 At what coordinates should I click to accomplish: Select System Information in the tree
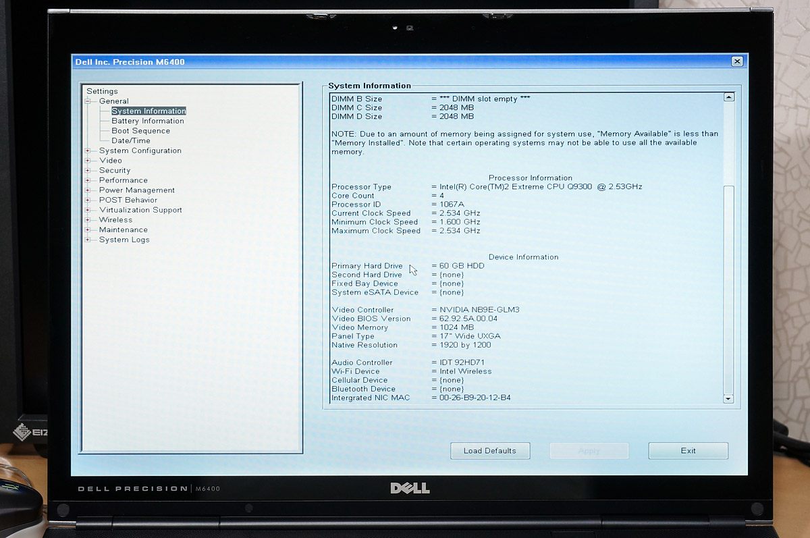[x=148, y=111]
